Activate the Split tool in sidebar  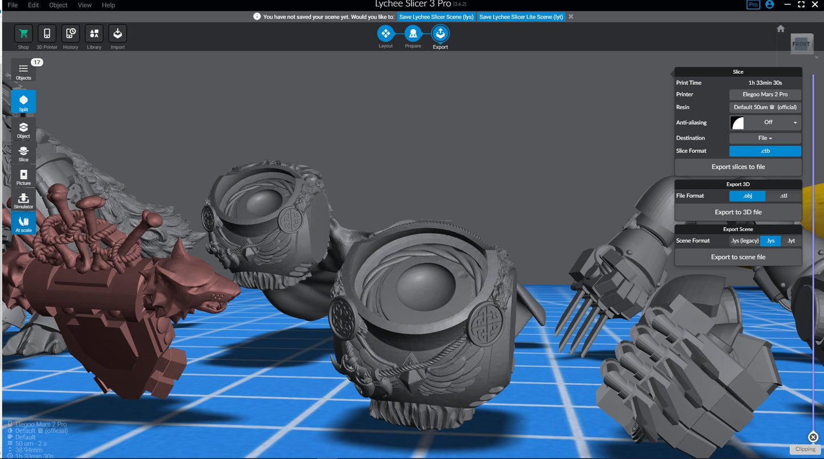tap(23, 102)
